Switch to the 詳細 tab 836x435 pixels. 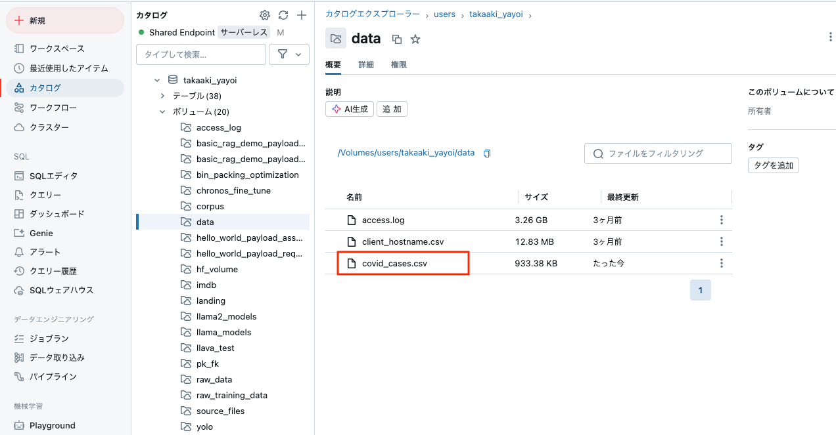point(365,65)
